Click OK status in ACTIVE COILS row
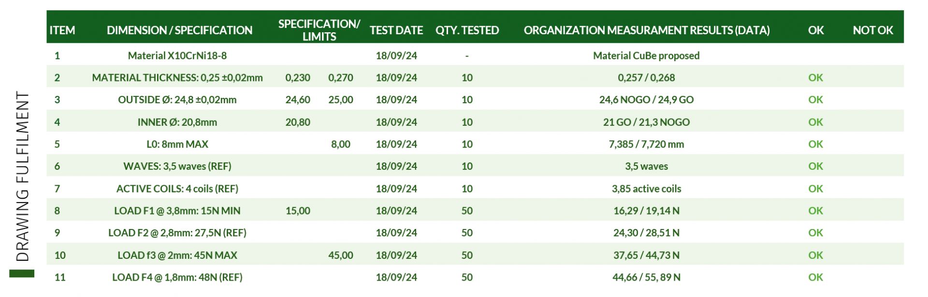This screenshot has height=297, width=928. [816, 189]
